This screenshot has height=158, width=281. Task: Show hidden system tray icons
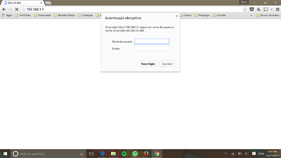tap(226, 154)
